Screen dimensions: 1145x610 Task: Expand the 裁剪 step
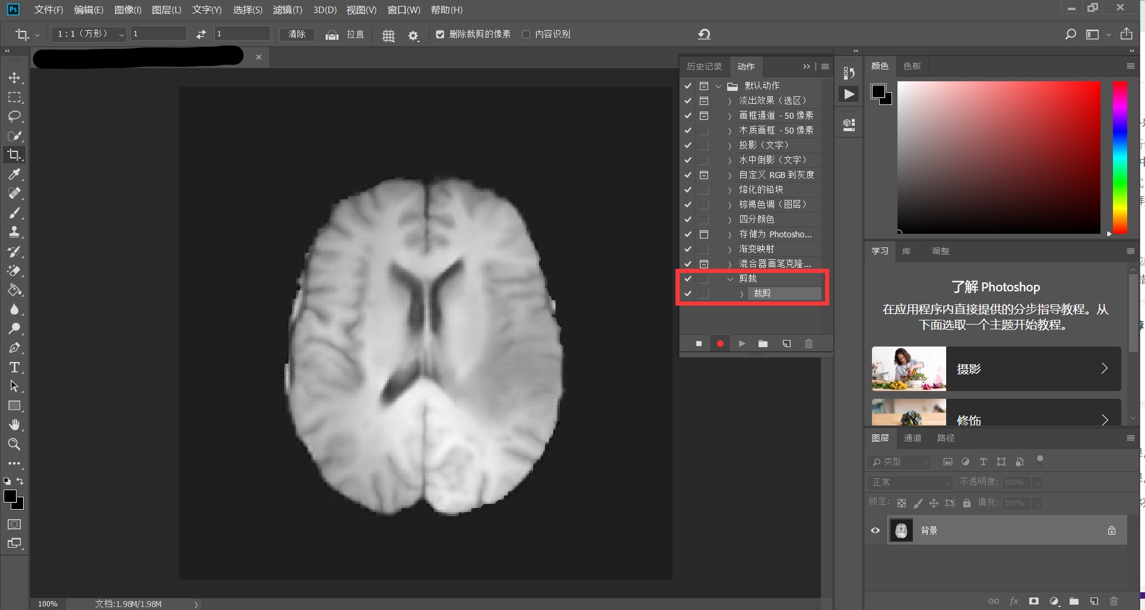point(741,294)
